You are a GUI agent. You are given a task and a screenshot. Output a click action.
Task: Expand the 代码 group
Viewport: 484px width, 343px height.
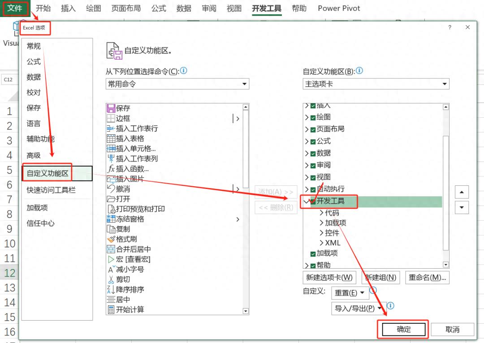321,213
